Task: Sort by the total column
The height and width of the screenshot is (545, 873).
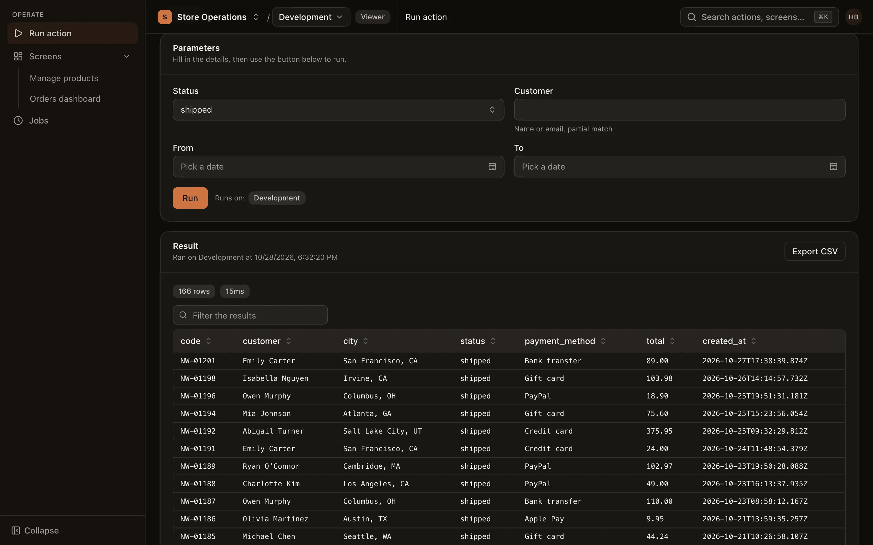Action: tap(661, 341)
